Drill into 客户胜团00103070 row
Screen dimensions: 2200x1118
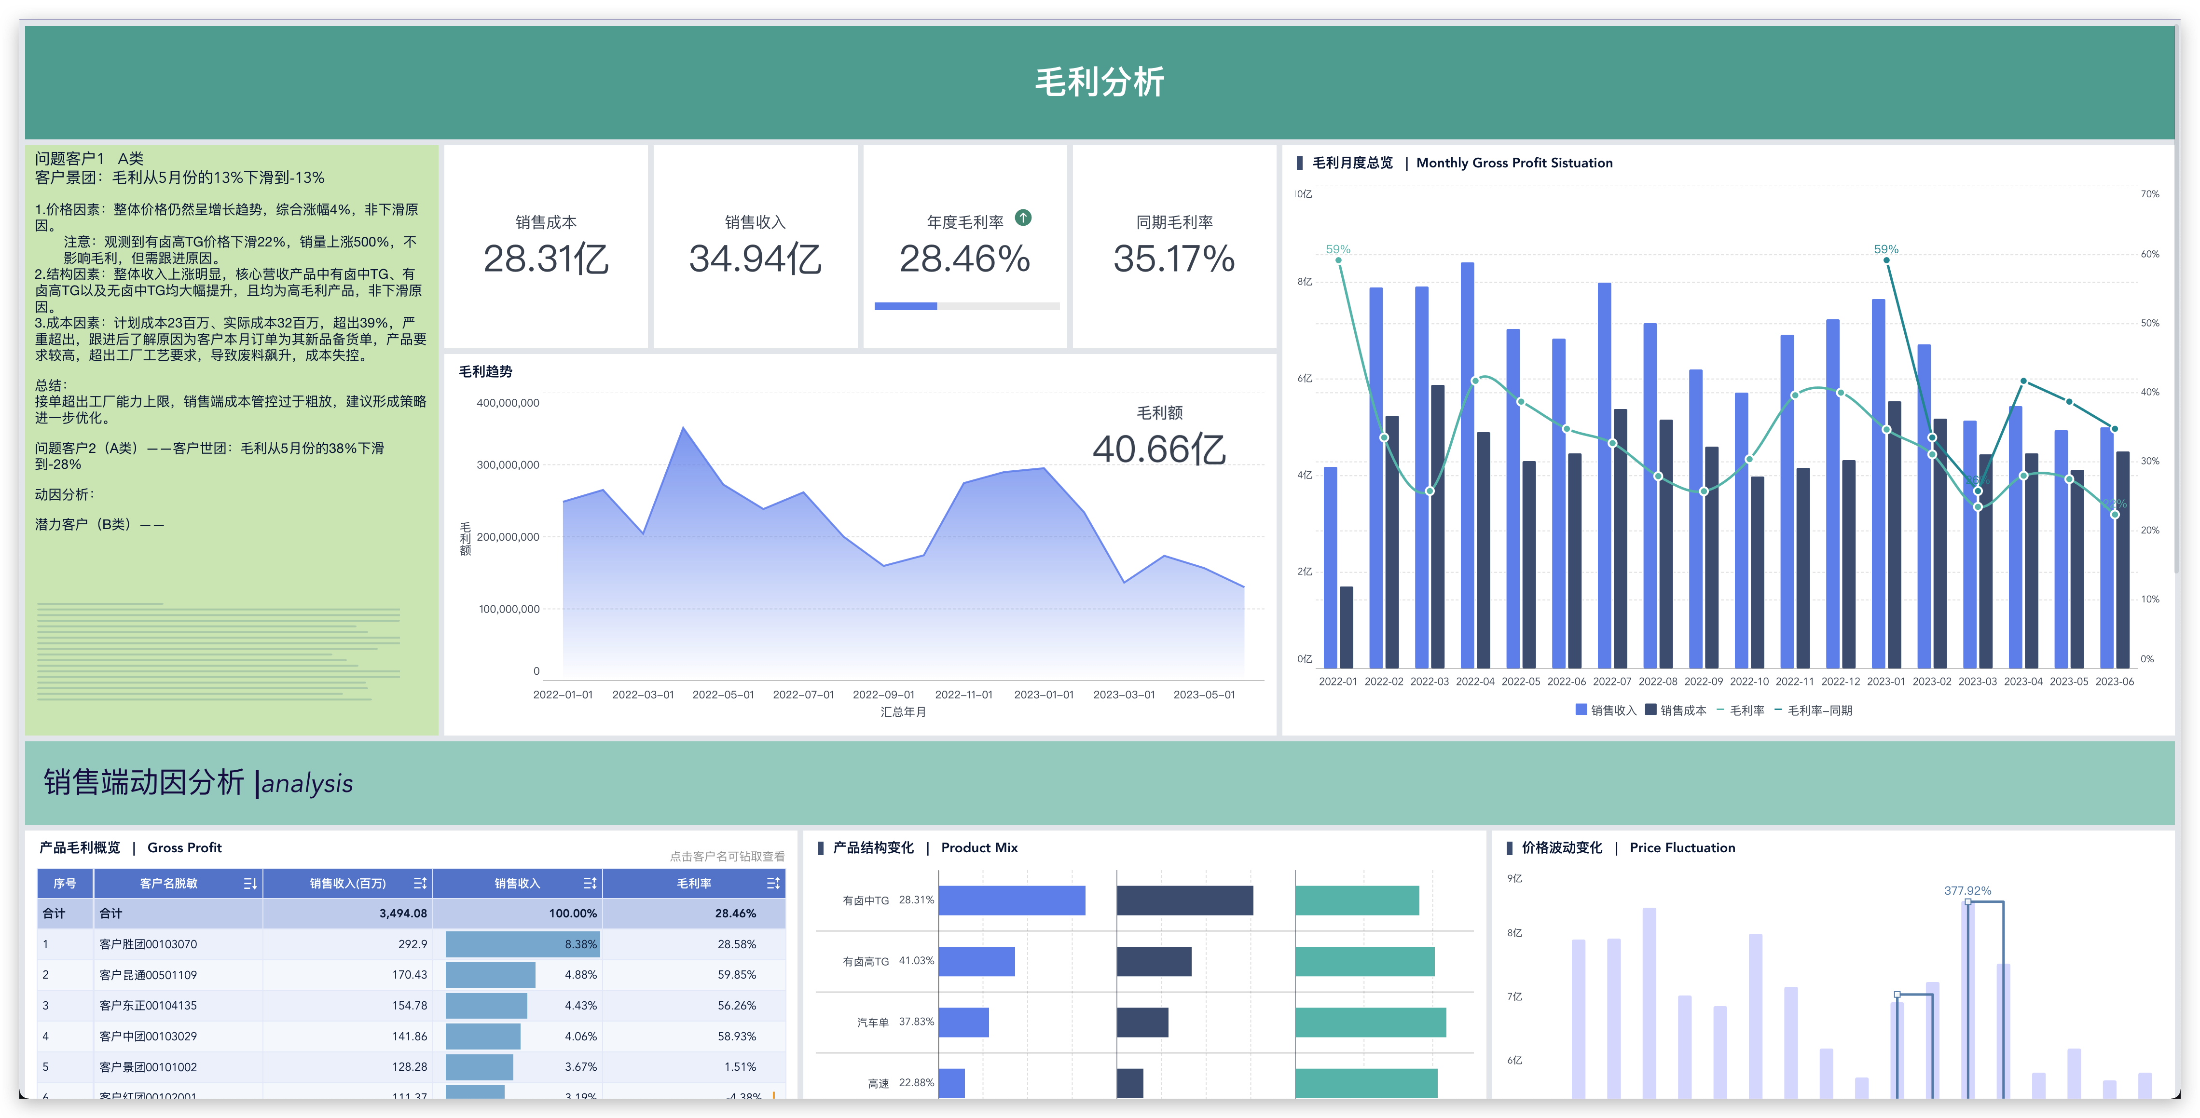(x=148, y=944)
